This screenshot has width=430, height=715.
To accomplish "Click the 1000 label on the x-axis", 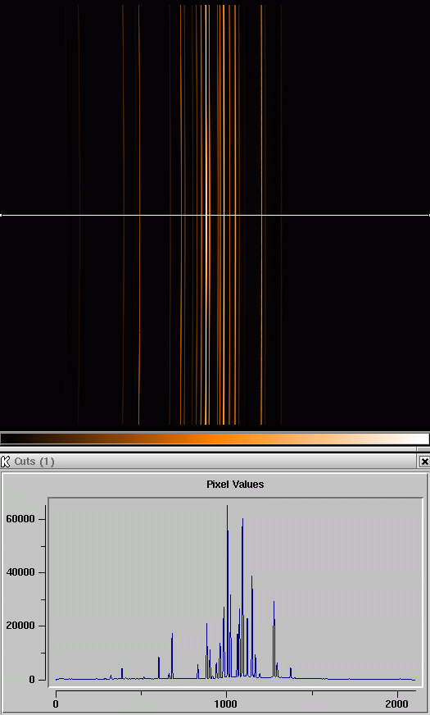I will (x=227, y=704).
